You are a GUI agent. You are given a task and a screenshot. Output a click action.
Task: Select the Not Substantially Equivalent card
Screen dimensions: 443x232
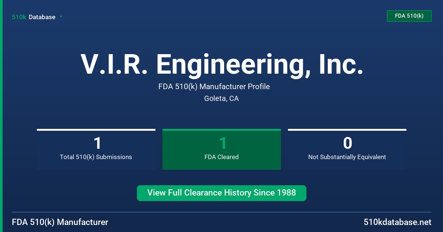pos(347,149)
